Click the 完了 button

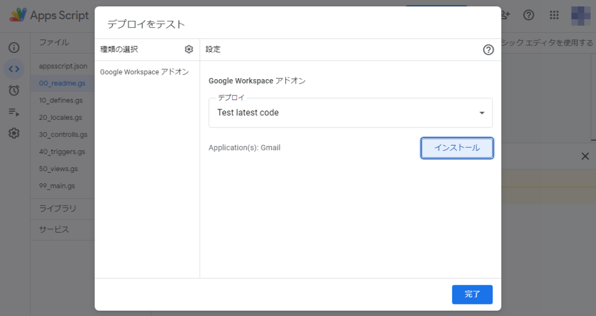[x=472, y=294]
